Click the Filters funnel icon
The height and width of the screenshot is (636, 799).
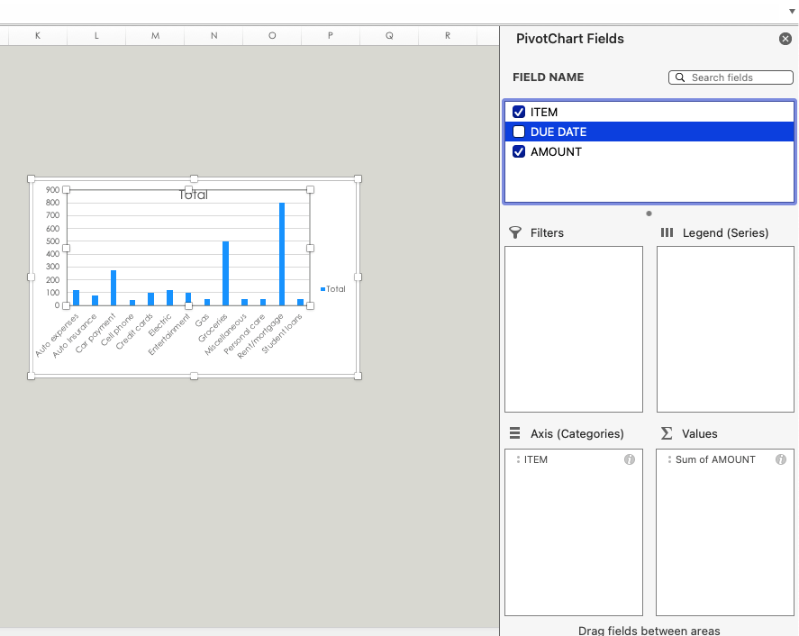pyautogui.click(x=515, y=233)
